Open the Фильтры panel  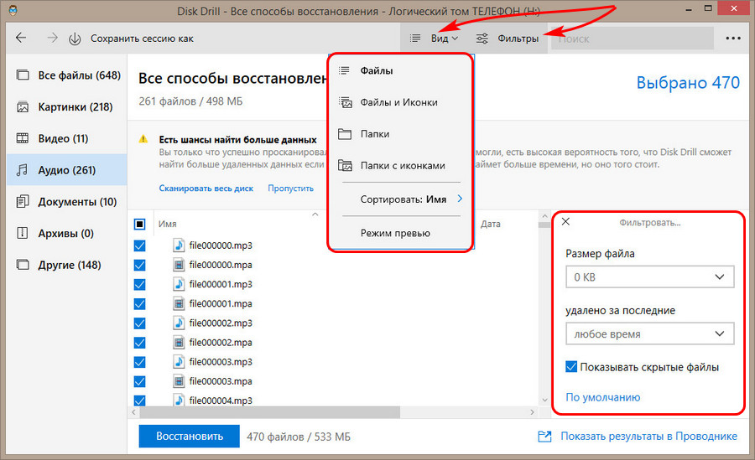point(518,38)
